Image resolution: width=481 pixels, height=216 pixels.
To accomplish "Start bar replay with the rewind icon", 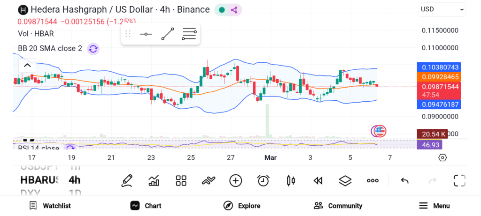I will tap(318, 181).
